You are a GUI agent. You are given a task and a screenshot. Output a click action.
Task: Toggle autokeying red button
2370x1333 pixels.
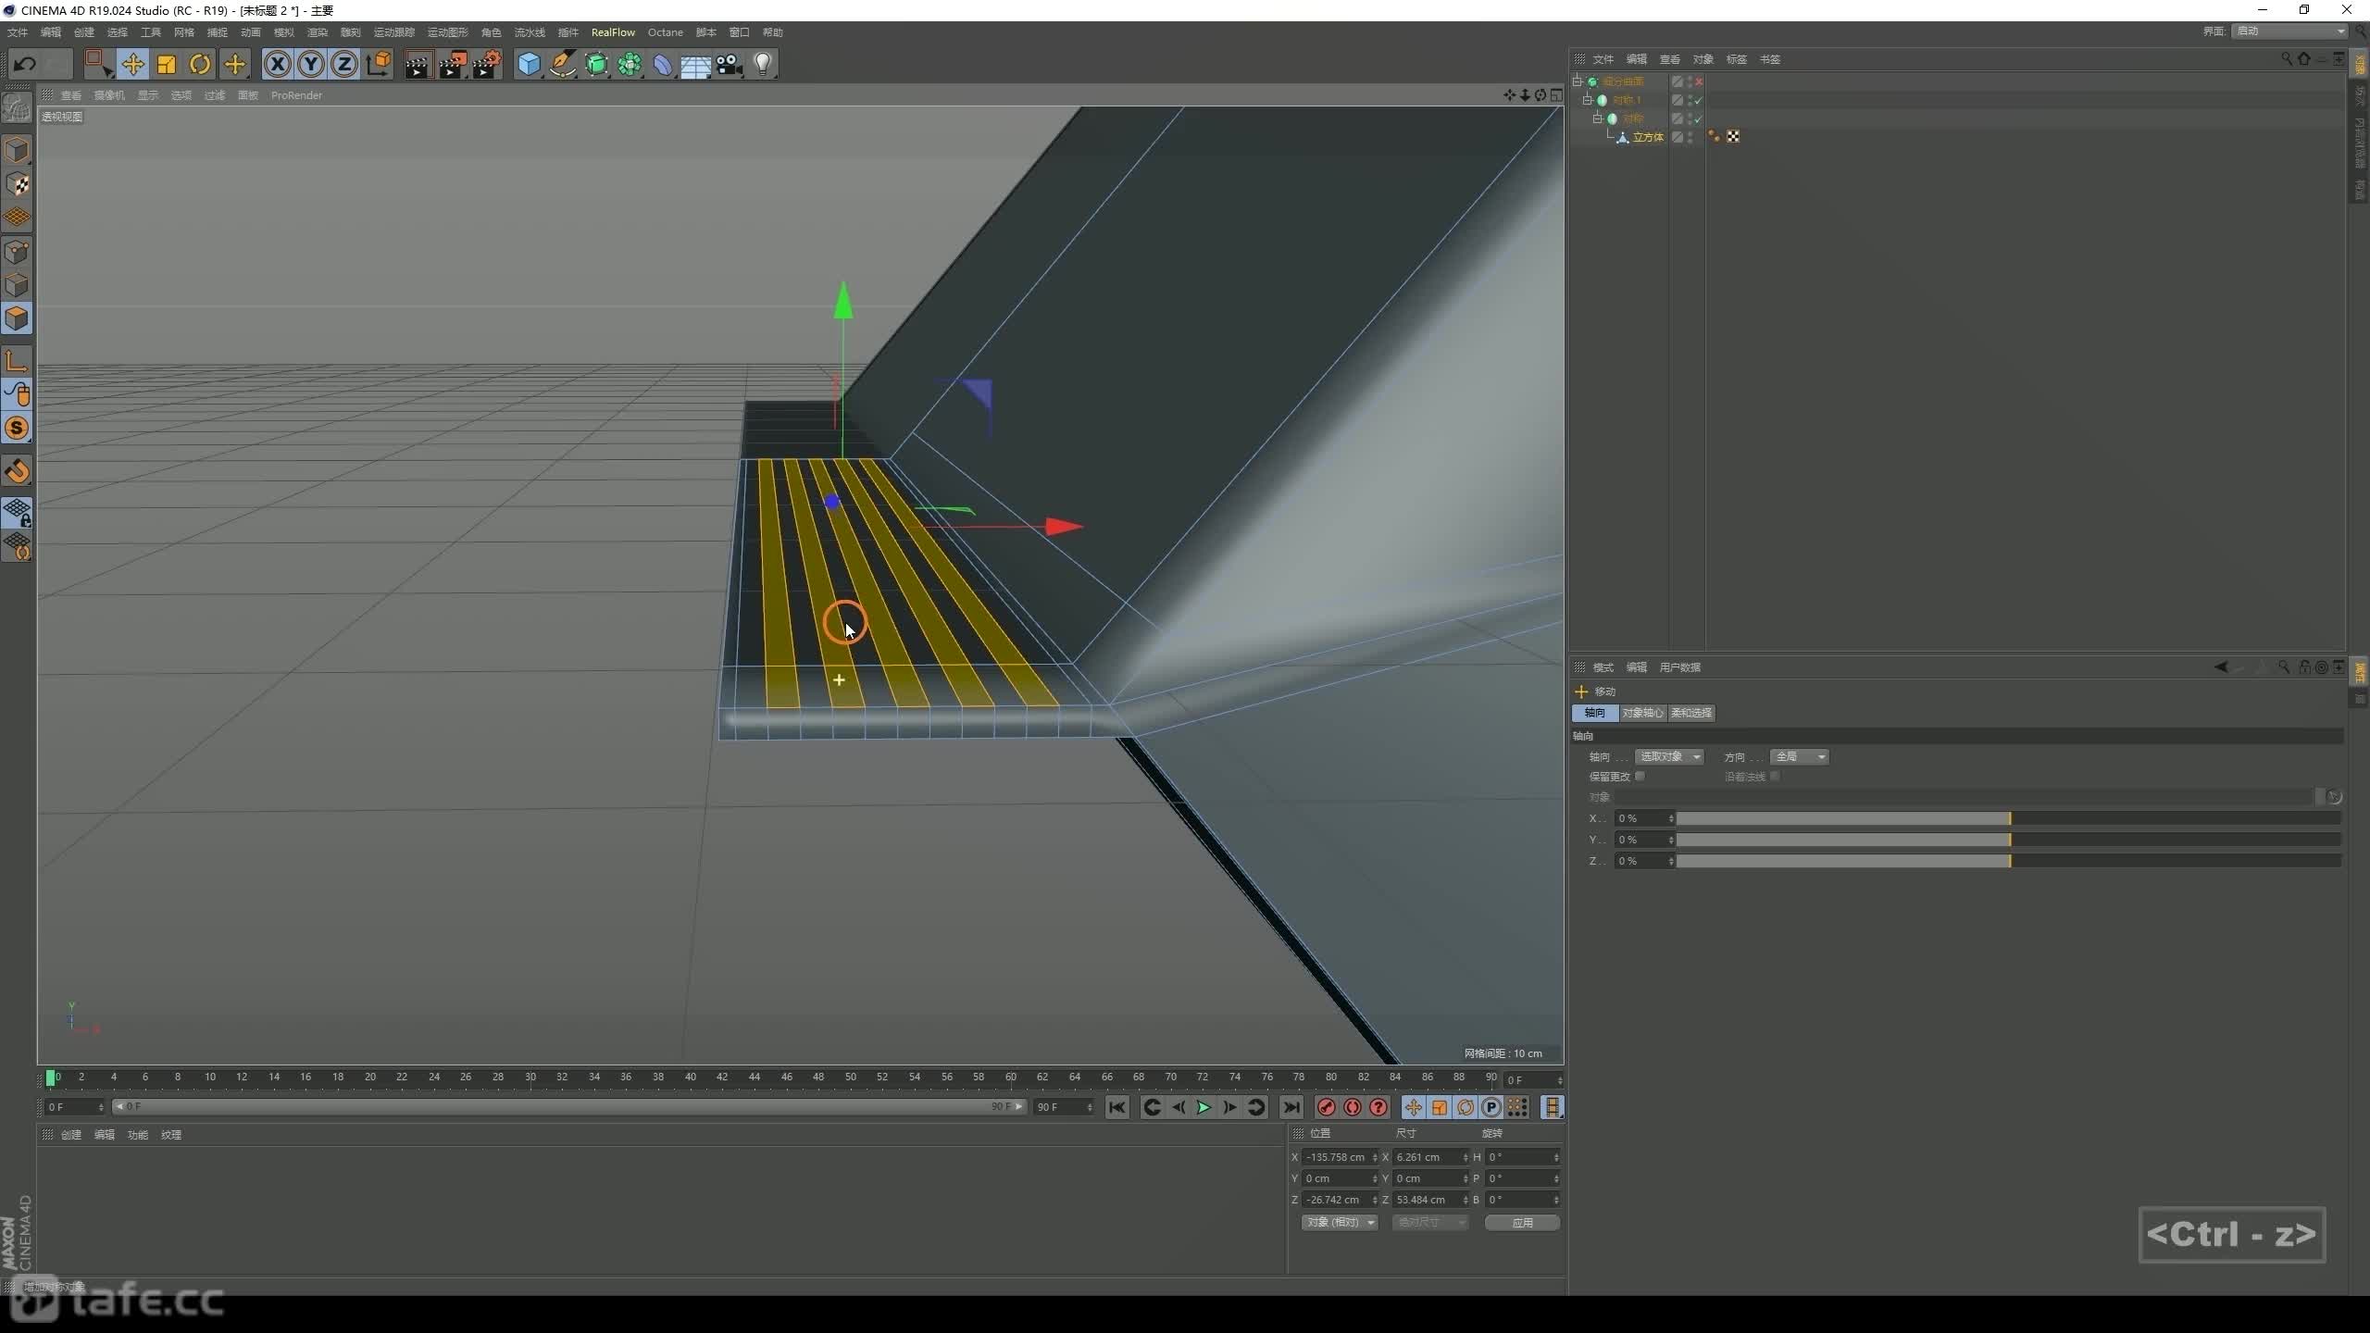pyautogui.click(x=1352, y=1107)
